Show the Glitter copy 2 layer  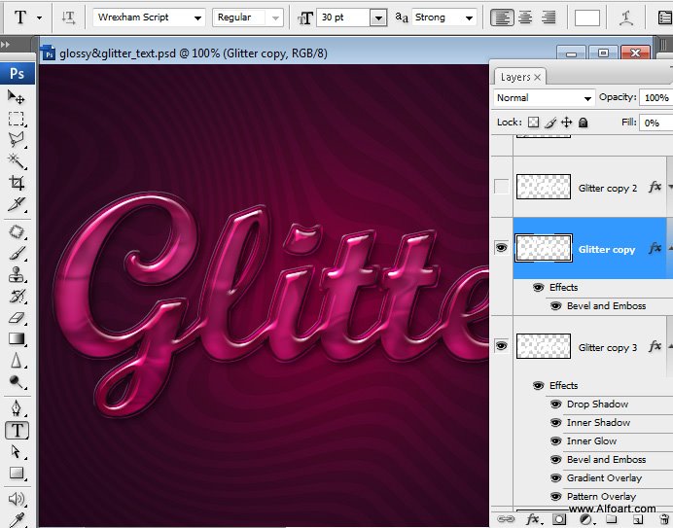501,187
